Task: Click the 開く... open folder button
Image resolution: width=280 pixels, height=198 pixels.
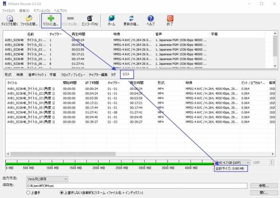Action: pyautogui.click(x=264, y=193)
